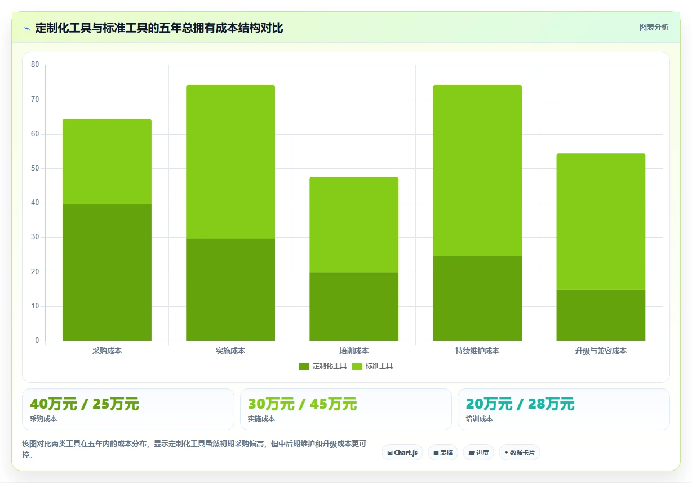Click the chart title 定制化工具与标准工具 heading

pos(159,28)
